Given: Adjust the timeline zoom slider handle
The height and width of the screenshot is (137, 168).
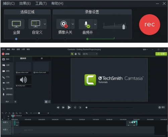Looking at the screenshot, I should 39,113.
